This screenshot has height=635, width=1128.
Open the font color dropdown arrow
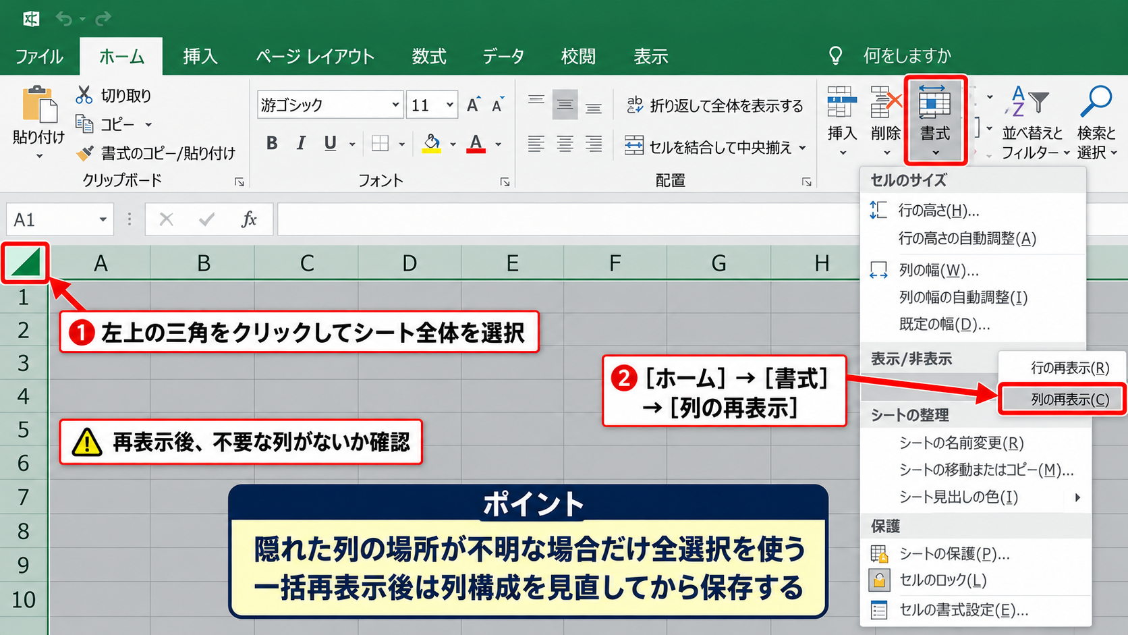click(499, 144)
